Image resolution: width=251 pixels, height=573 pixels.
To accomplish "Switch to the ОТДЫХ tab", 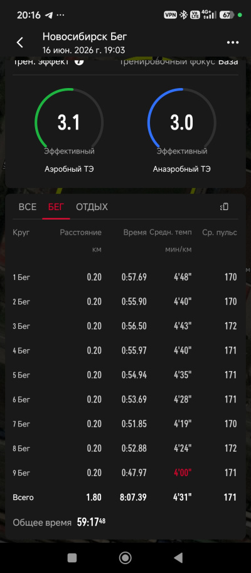I will pos(92,207).
